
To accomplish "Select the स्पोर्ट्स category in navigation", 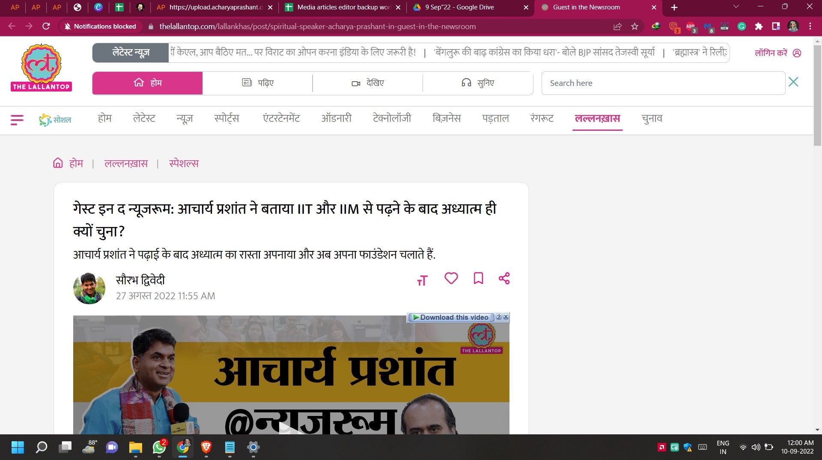I will (226, 118).
